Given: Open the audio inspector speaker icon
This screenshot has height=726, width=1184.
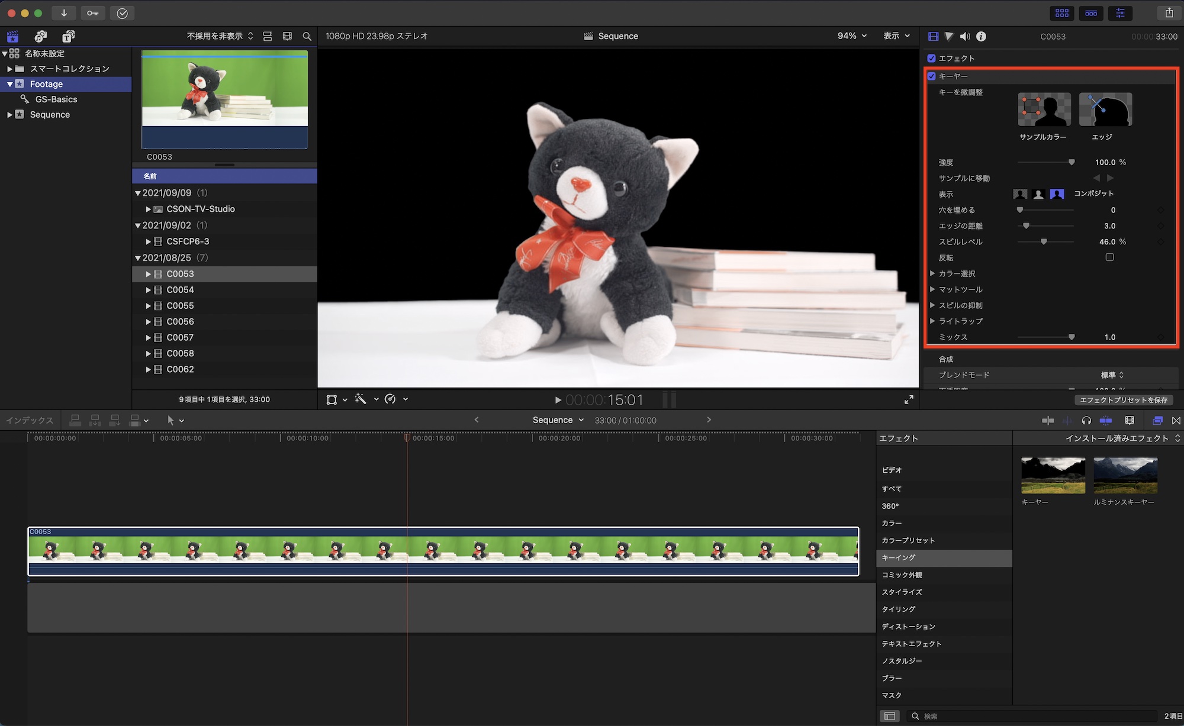Looking at the screenshot, I should tap(965, 36).
